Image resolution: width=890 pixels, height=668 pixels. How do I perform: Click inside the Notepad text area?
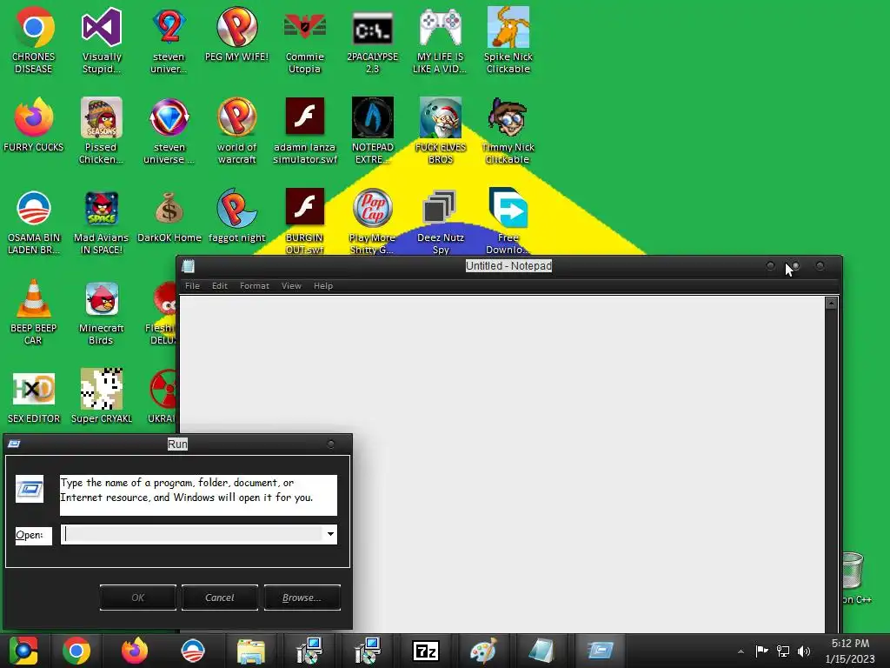point(501,464)
